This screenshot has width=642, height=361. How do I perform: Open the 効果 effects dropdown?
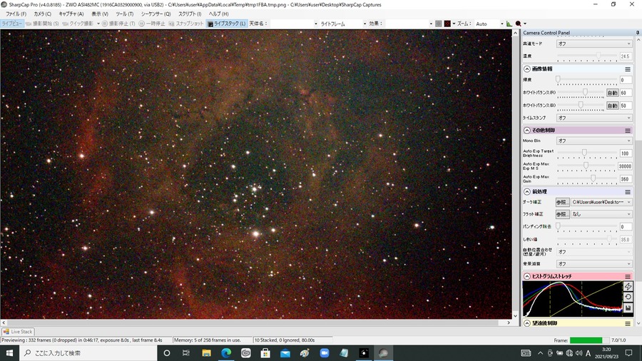coord(409,24)
